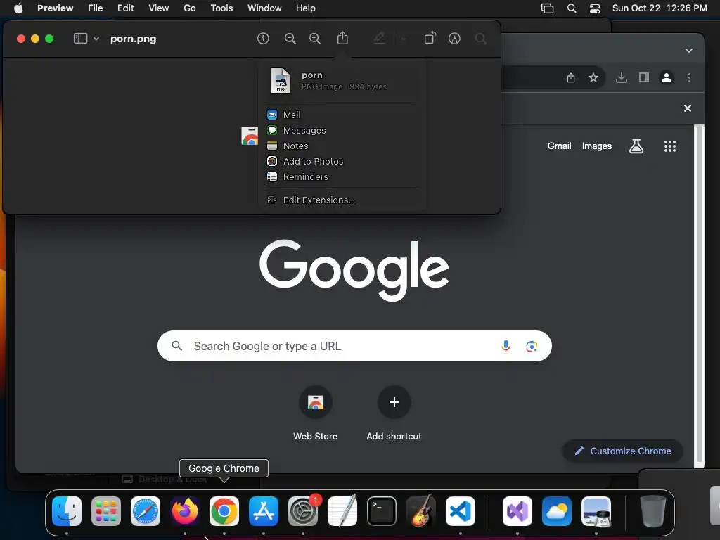Image resolution: width=720 pixels, height=540 pixels.
Task: Click the search magnifier in Preview toolbar
Action: 481,39
